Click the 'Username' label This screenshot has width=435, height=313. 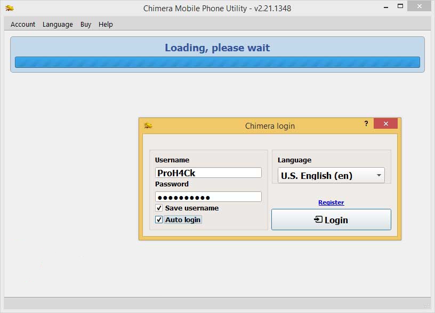pyautogui.click(x=172, y=160)
